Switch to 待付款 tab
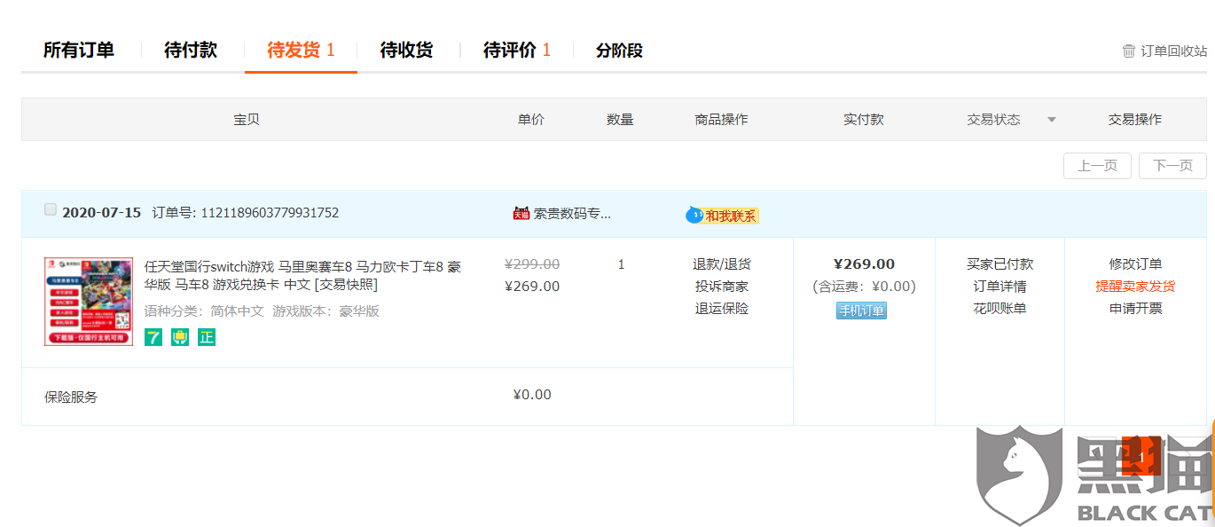The width and height of the screenshot is (1215, 527). click(x=191, y=50)
